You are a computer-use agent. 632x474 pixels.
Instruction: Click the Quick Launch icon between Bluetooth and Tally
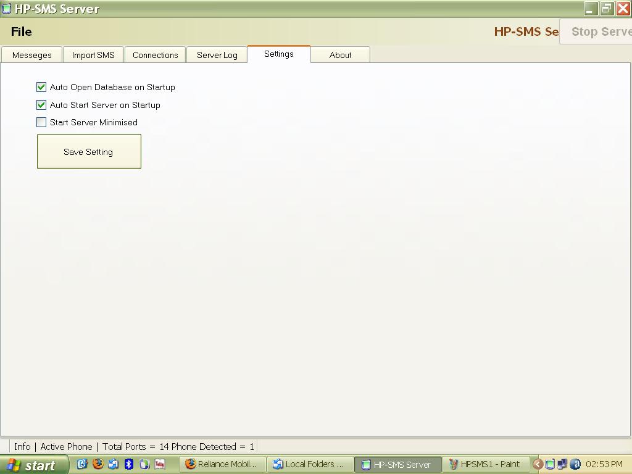click(x=144, y=464)
